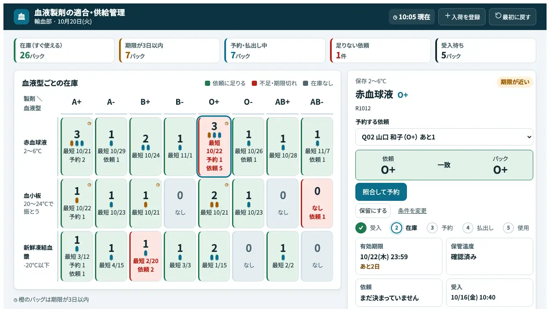Click the blood bag icon in 赤血球液 A- cell
Screen dimensions: 550x309
(111, 143)
